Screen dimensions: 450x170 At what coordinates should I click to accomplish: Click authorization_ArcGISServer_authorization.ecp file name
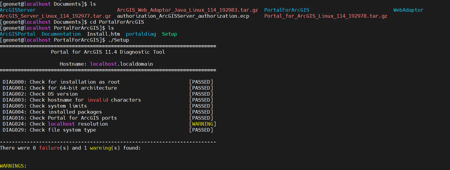pos(183,16)
